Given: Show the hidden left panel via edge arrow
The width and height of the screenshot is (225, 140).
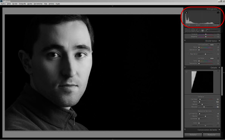Looking at the screenshot, I should 1,73.
